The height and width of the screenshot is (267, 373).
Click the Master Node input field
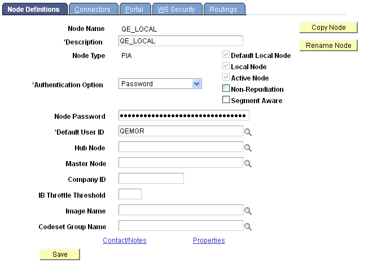point(181,162)
